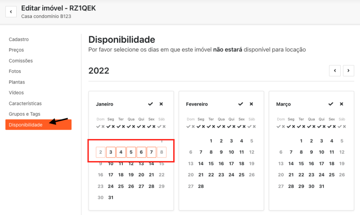Toggle day 5 in Janeiro calendar
This screenshot has width=360, height=215.
[131, 152]
